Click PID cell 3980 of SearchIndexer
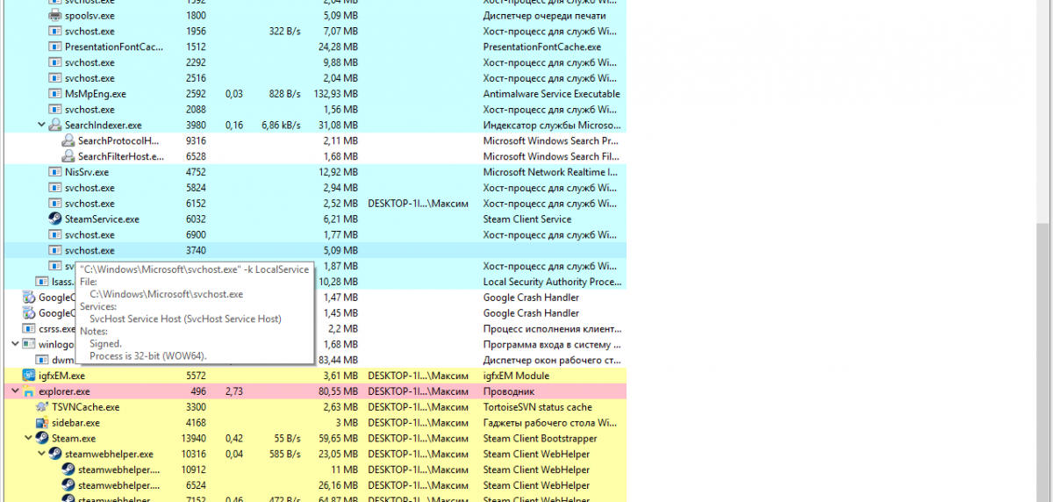Viewport: 1053px width, 502px height. click(196, 125)
